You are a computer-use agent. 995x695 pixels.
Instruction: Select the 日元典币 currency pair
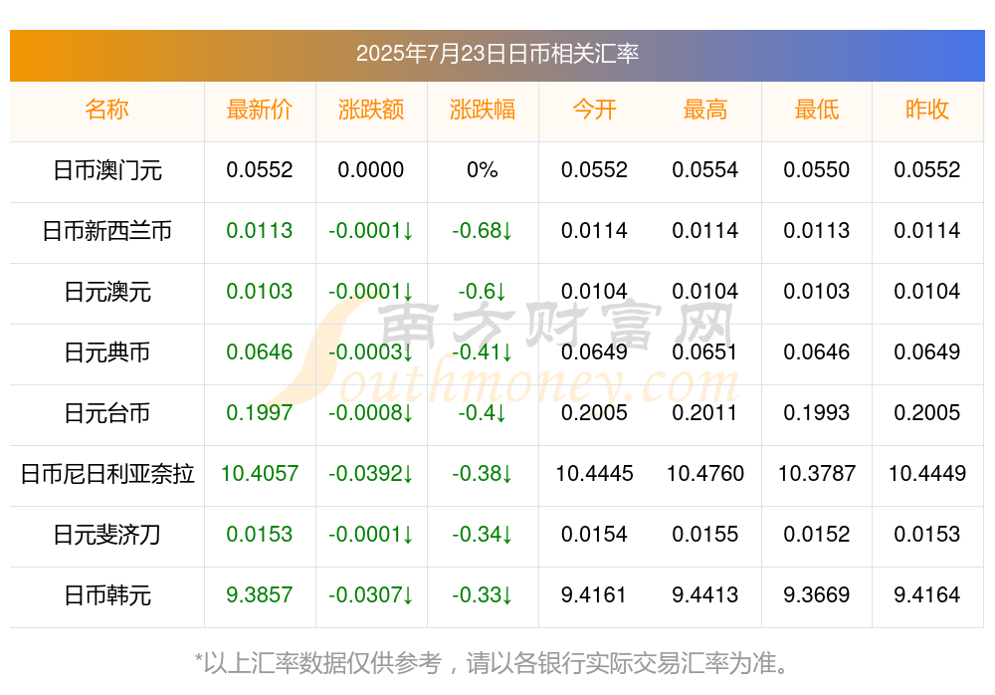pyautogui.click(x=107, y=351)
